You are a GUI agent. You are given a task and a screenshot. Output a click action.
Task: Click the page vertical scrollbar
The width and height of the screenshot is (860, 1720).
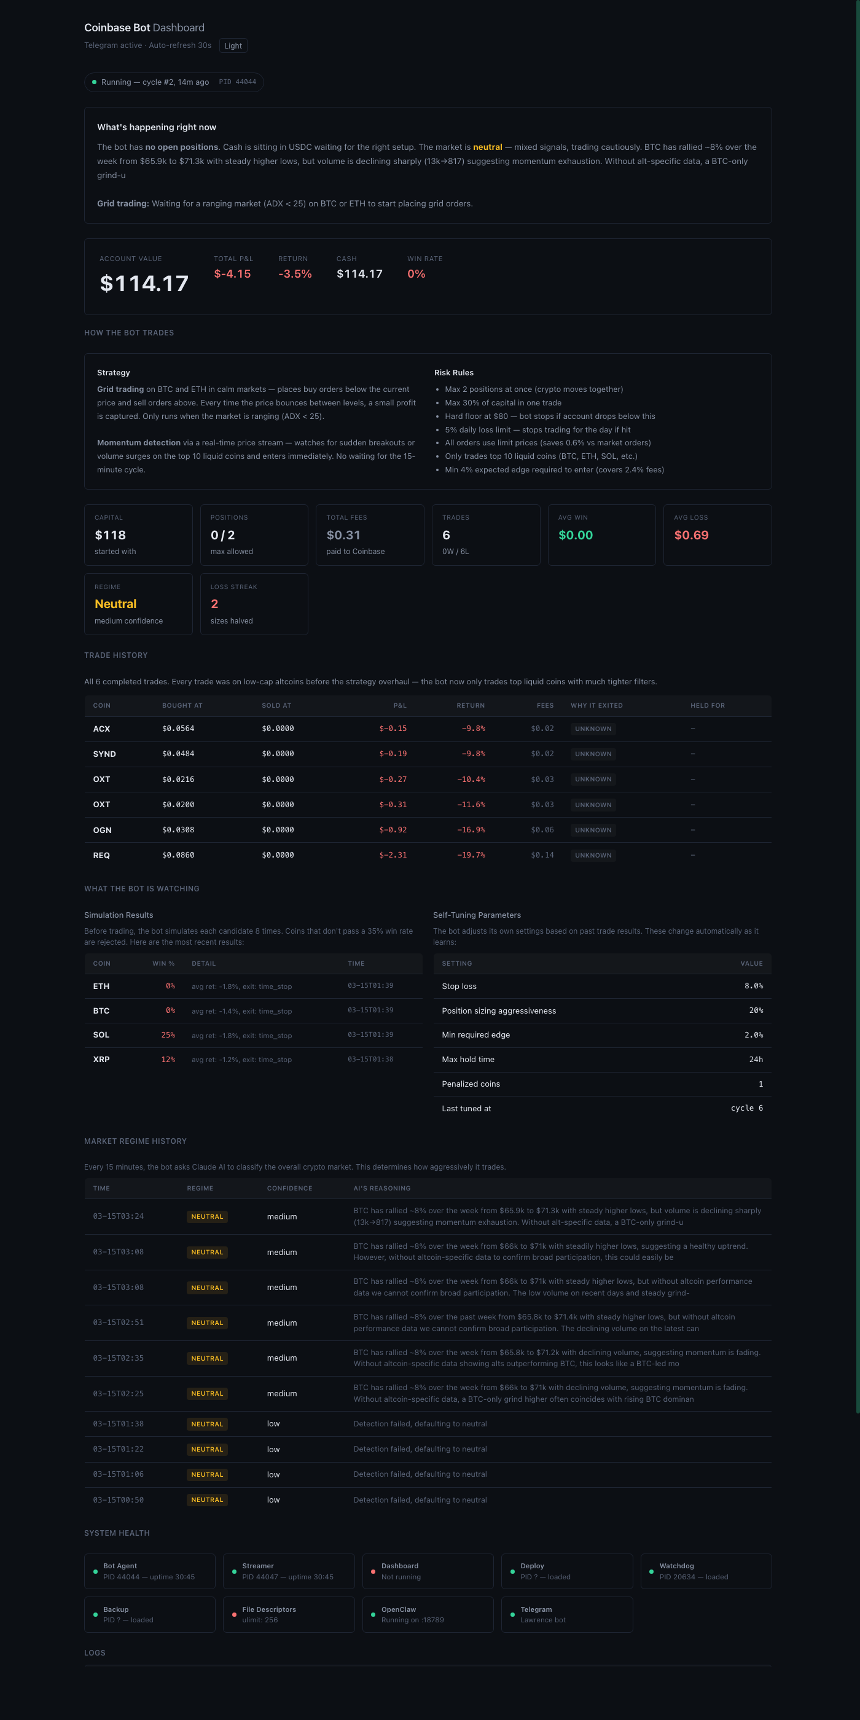858,708
